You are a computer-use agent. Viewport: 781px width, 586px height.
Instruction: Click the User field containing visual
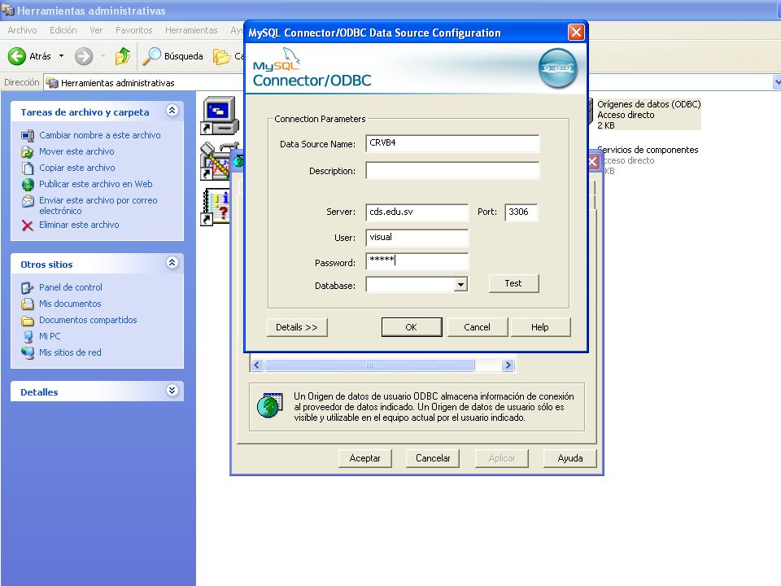tap(417, 238)
